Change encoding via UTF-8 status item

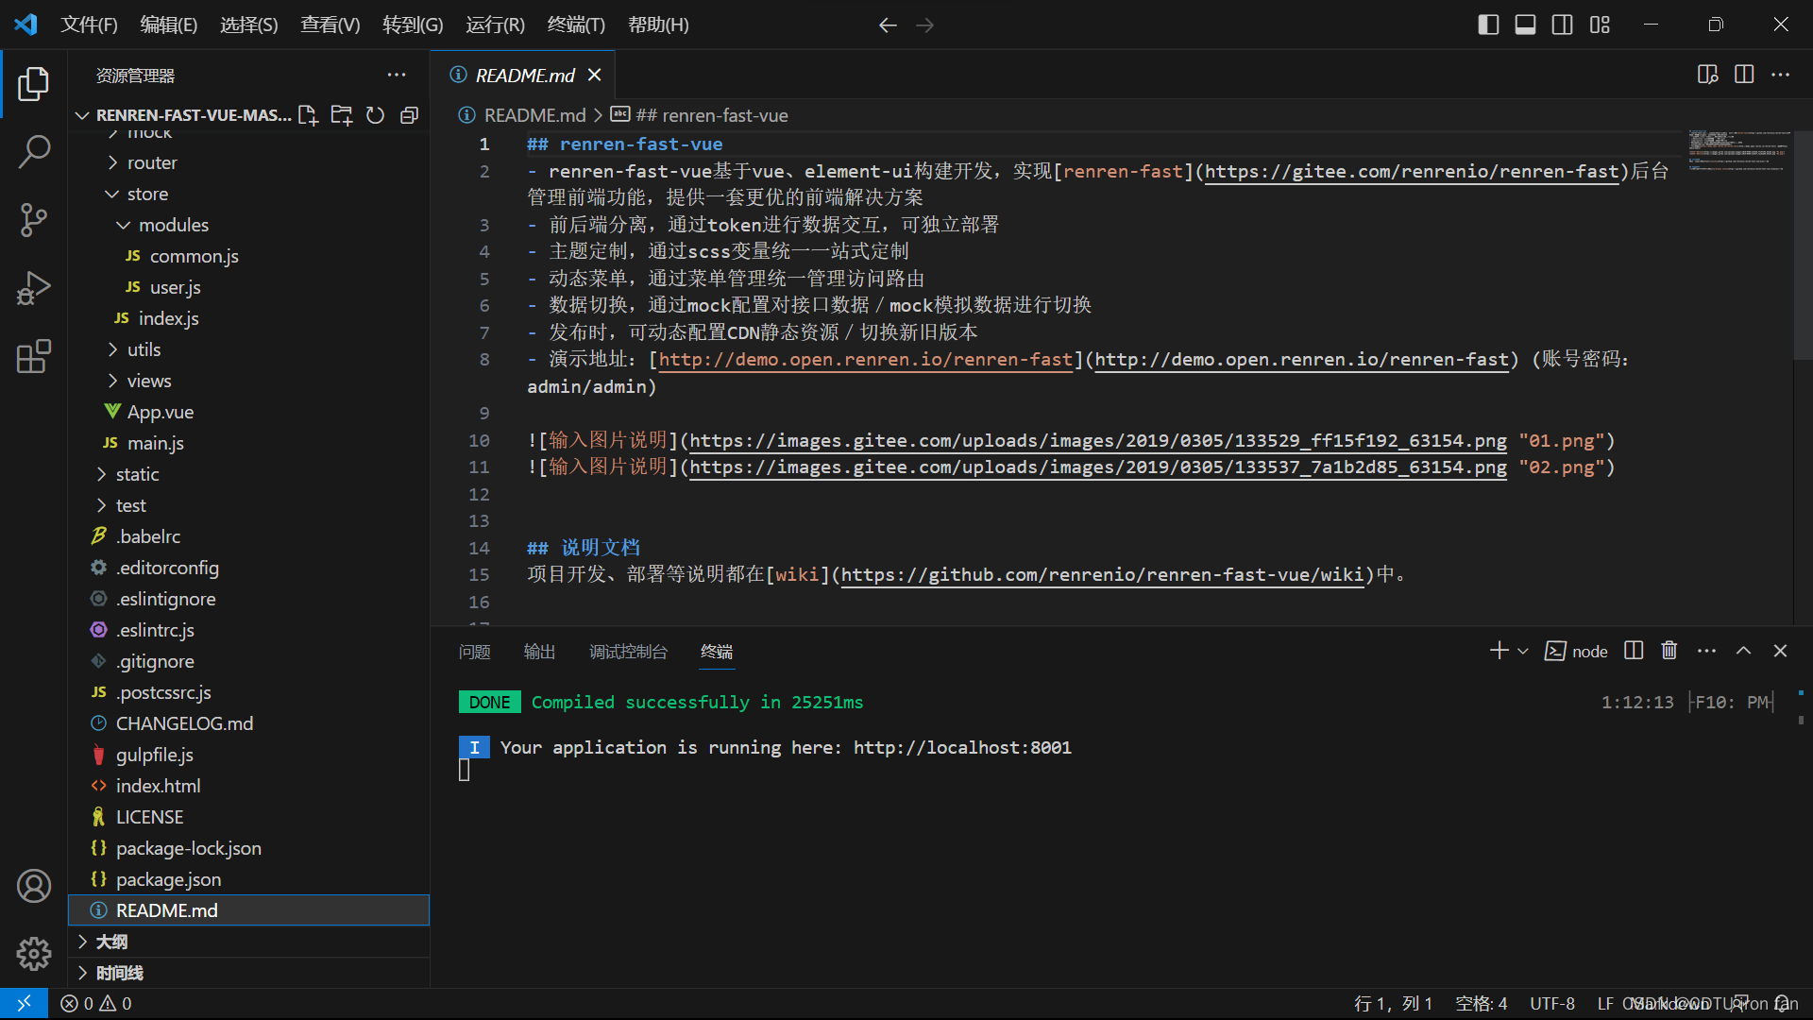1552,1003
